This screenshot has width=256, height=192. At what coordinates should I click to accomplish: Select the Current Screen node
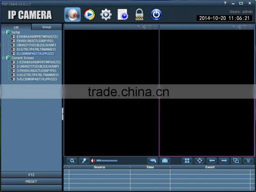pyautogui.click(x=23, y=58)
